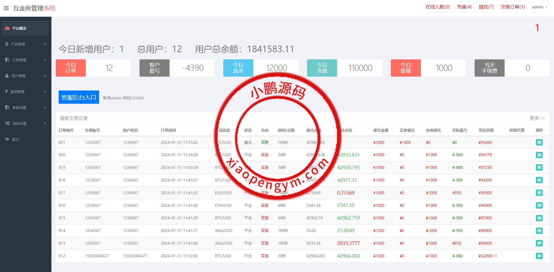Viewport: 554px width, 272px height.
Task: Expand the 用户管理 menu
Action: (25, 76)
